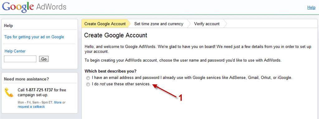Click the red annotation number 1

point(180,98)
